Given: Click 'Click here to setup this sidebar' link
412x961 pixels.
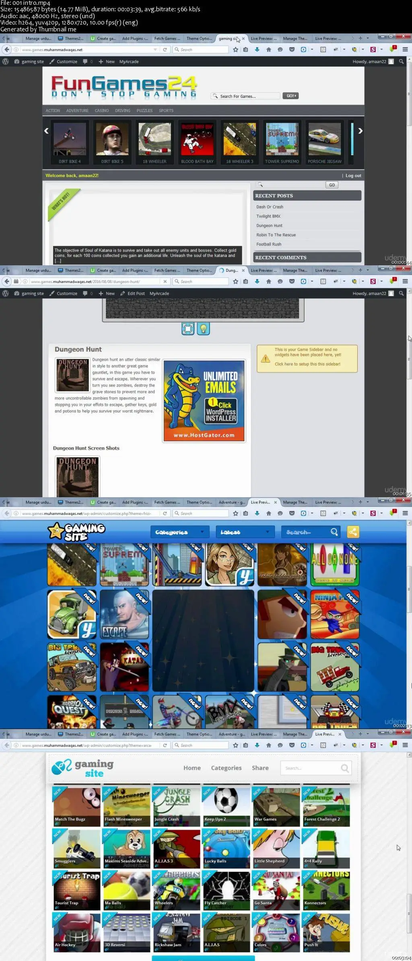Looking at the screenshot, I should point(307,364).
